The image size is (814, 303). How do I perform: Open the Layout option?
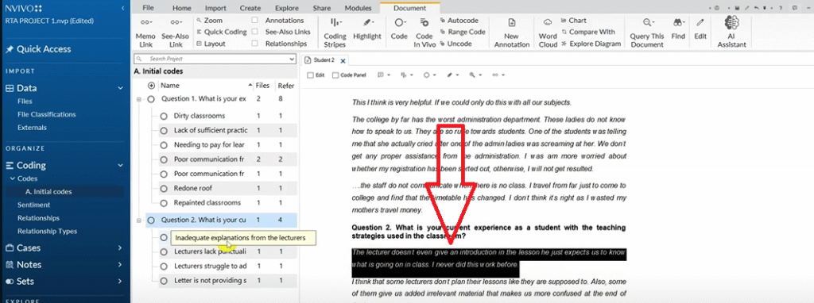click(x=211, y=44)
